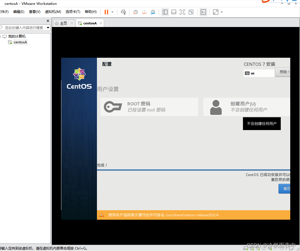Image resolution: width=300 pixels, height=251 pixels.
Task: Click the 配置 title text
Action: [107, 64]
